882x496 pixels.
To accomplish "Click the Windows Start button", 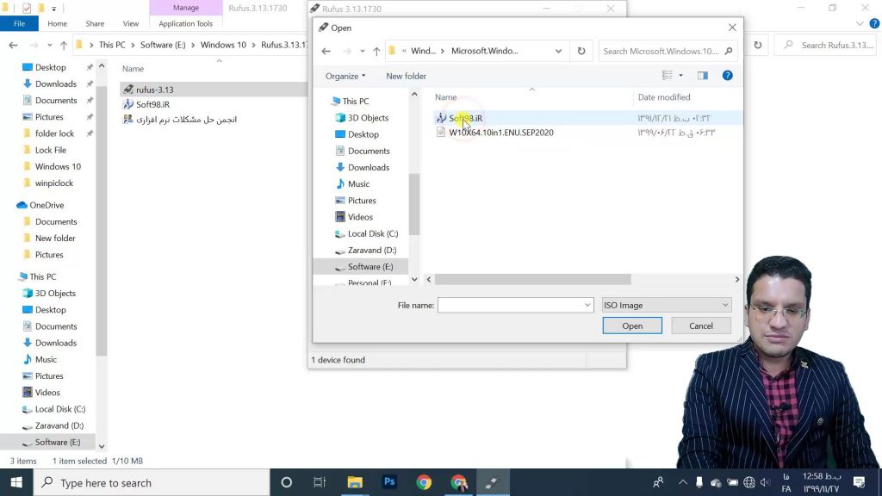I will [16, 482].
